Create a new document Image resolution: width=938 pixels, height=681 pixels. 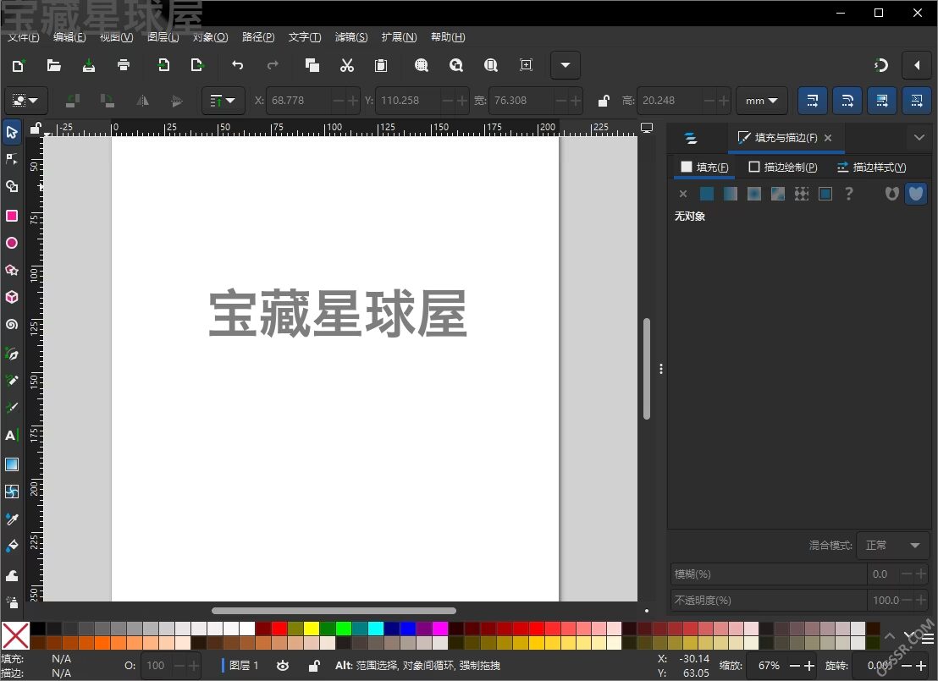pos(19,65)
